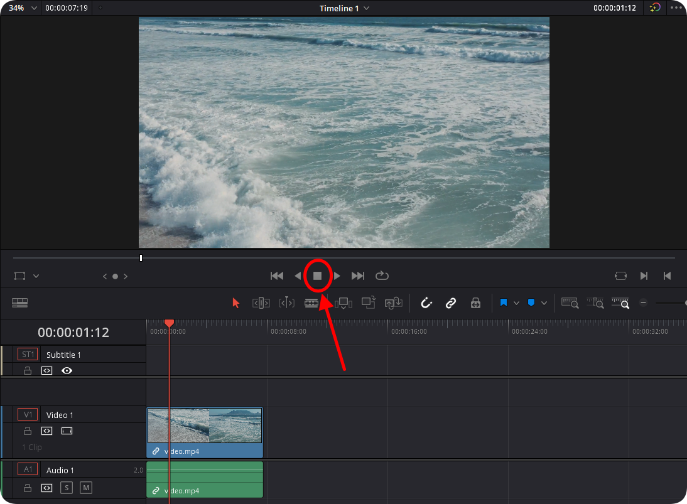Open the transform overlay mode dropdown

point(36,276)
